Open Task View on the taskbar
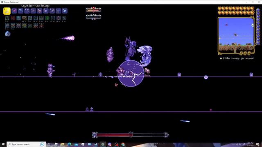Image resolution: width=262 pixels, height=147 pixels. (x=49, y=144)
